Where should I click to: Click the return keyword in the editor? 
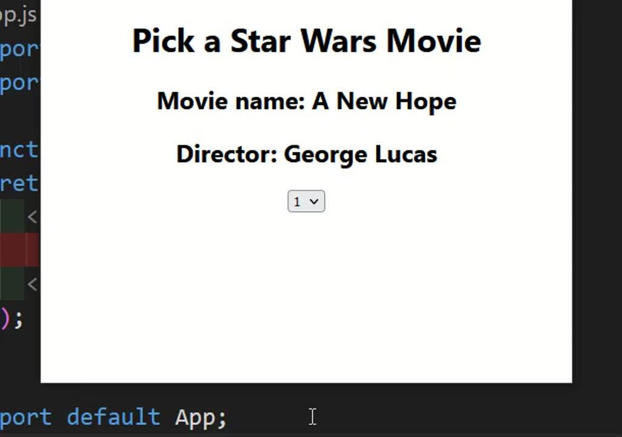[19, 183]
